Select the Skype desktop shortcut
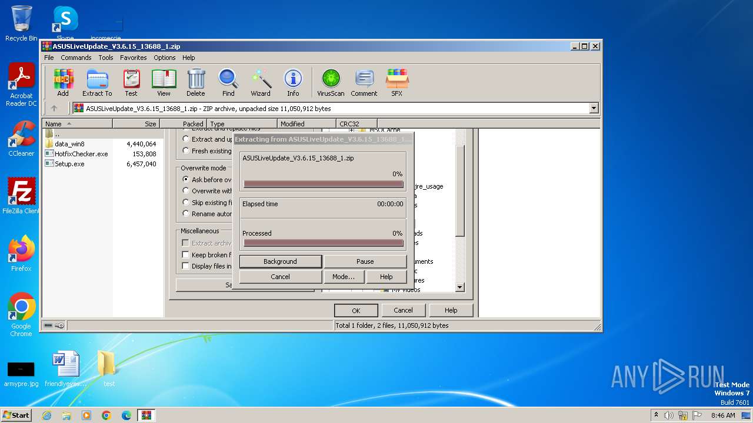Viewport: 753px width, 423px height. (65, 23)
